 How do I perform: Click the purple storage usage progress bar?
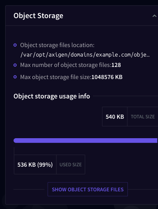pos(86,140)
